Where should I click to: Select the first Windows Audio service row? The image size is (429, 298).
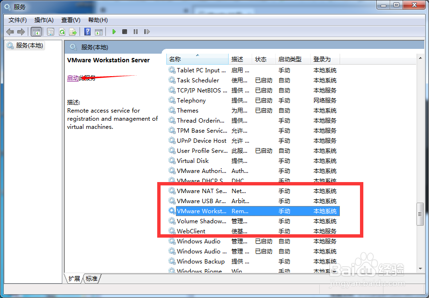254,241
